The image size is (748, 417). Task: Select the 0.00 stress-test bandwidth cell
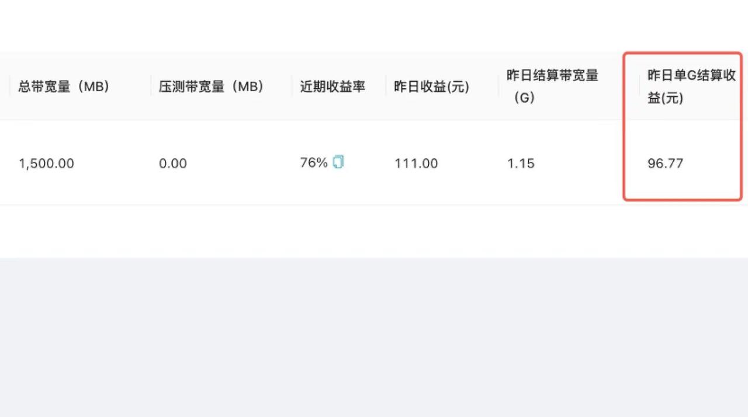(x=173, y=164)
